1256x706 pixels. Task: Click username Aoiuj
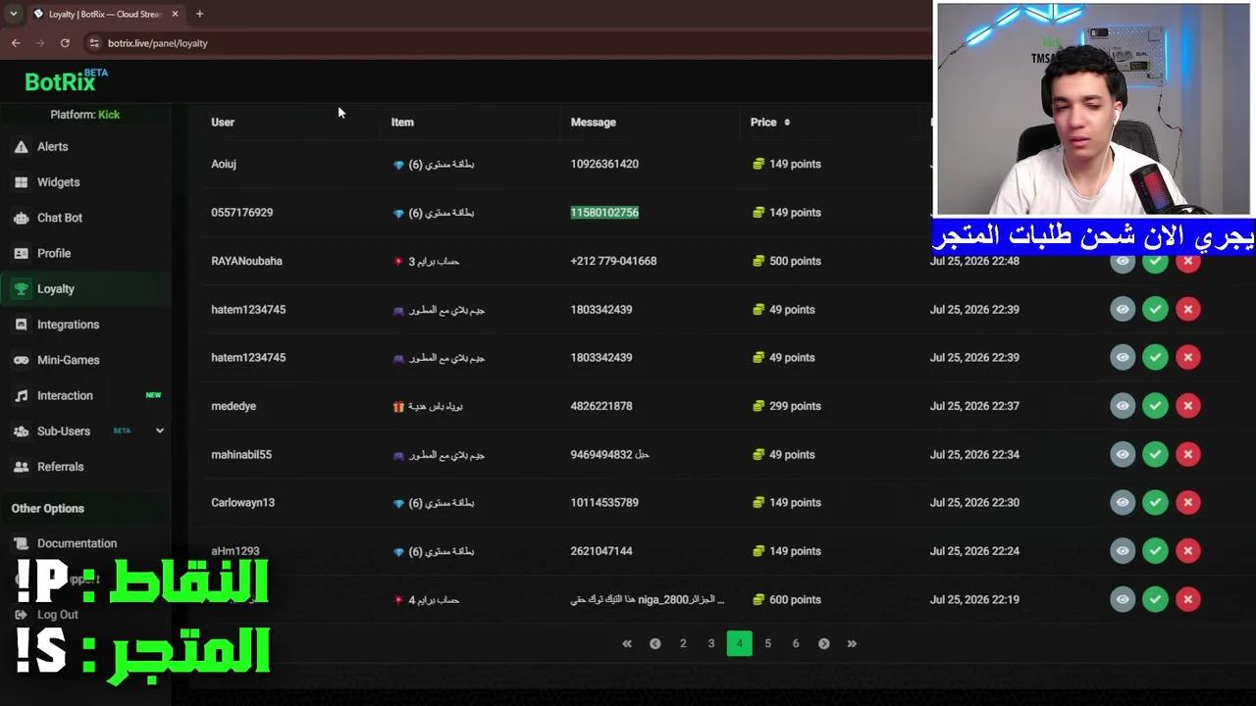(224, 164)
